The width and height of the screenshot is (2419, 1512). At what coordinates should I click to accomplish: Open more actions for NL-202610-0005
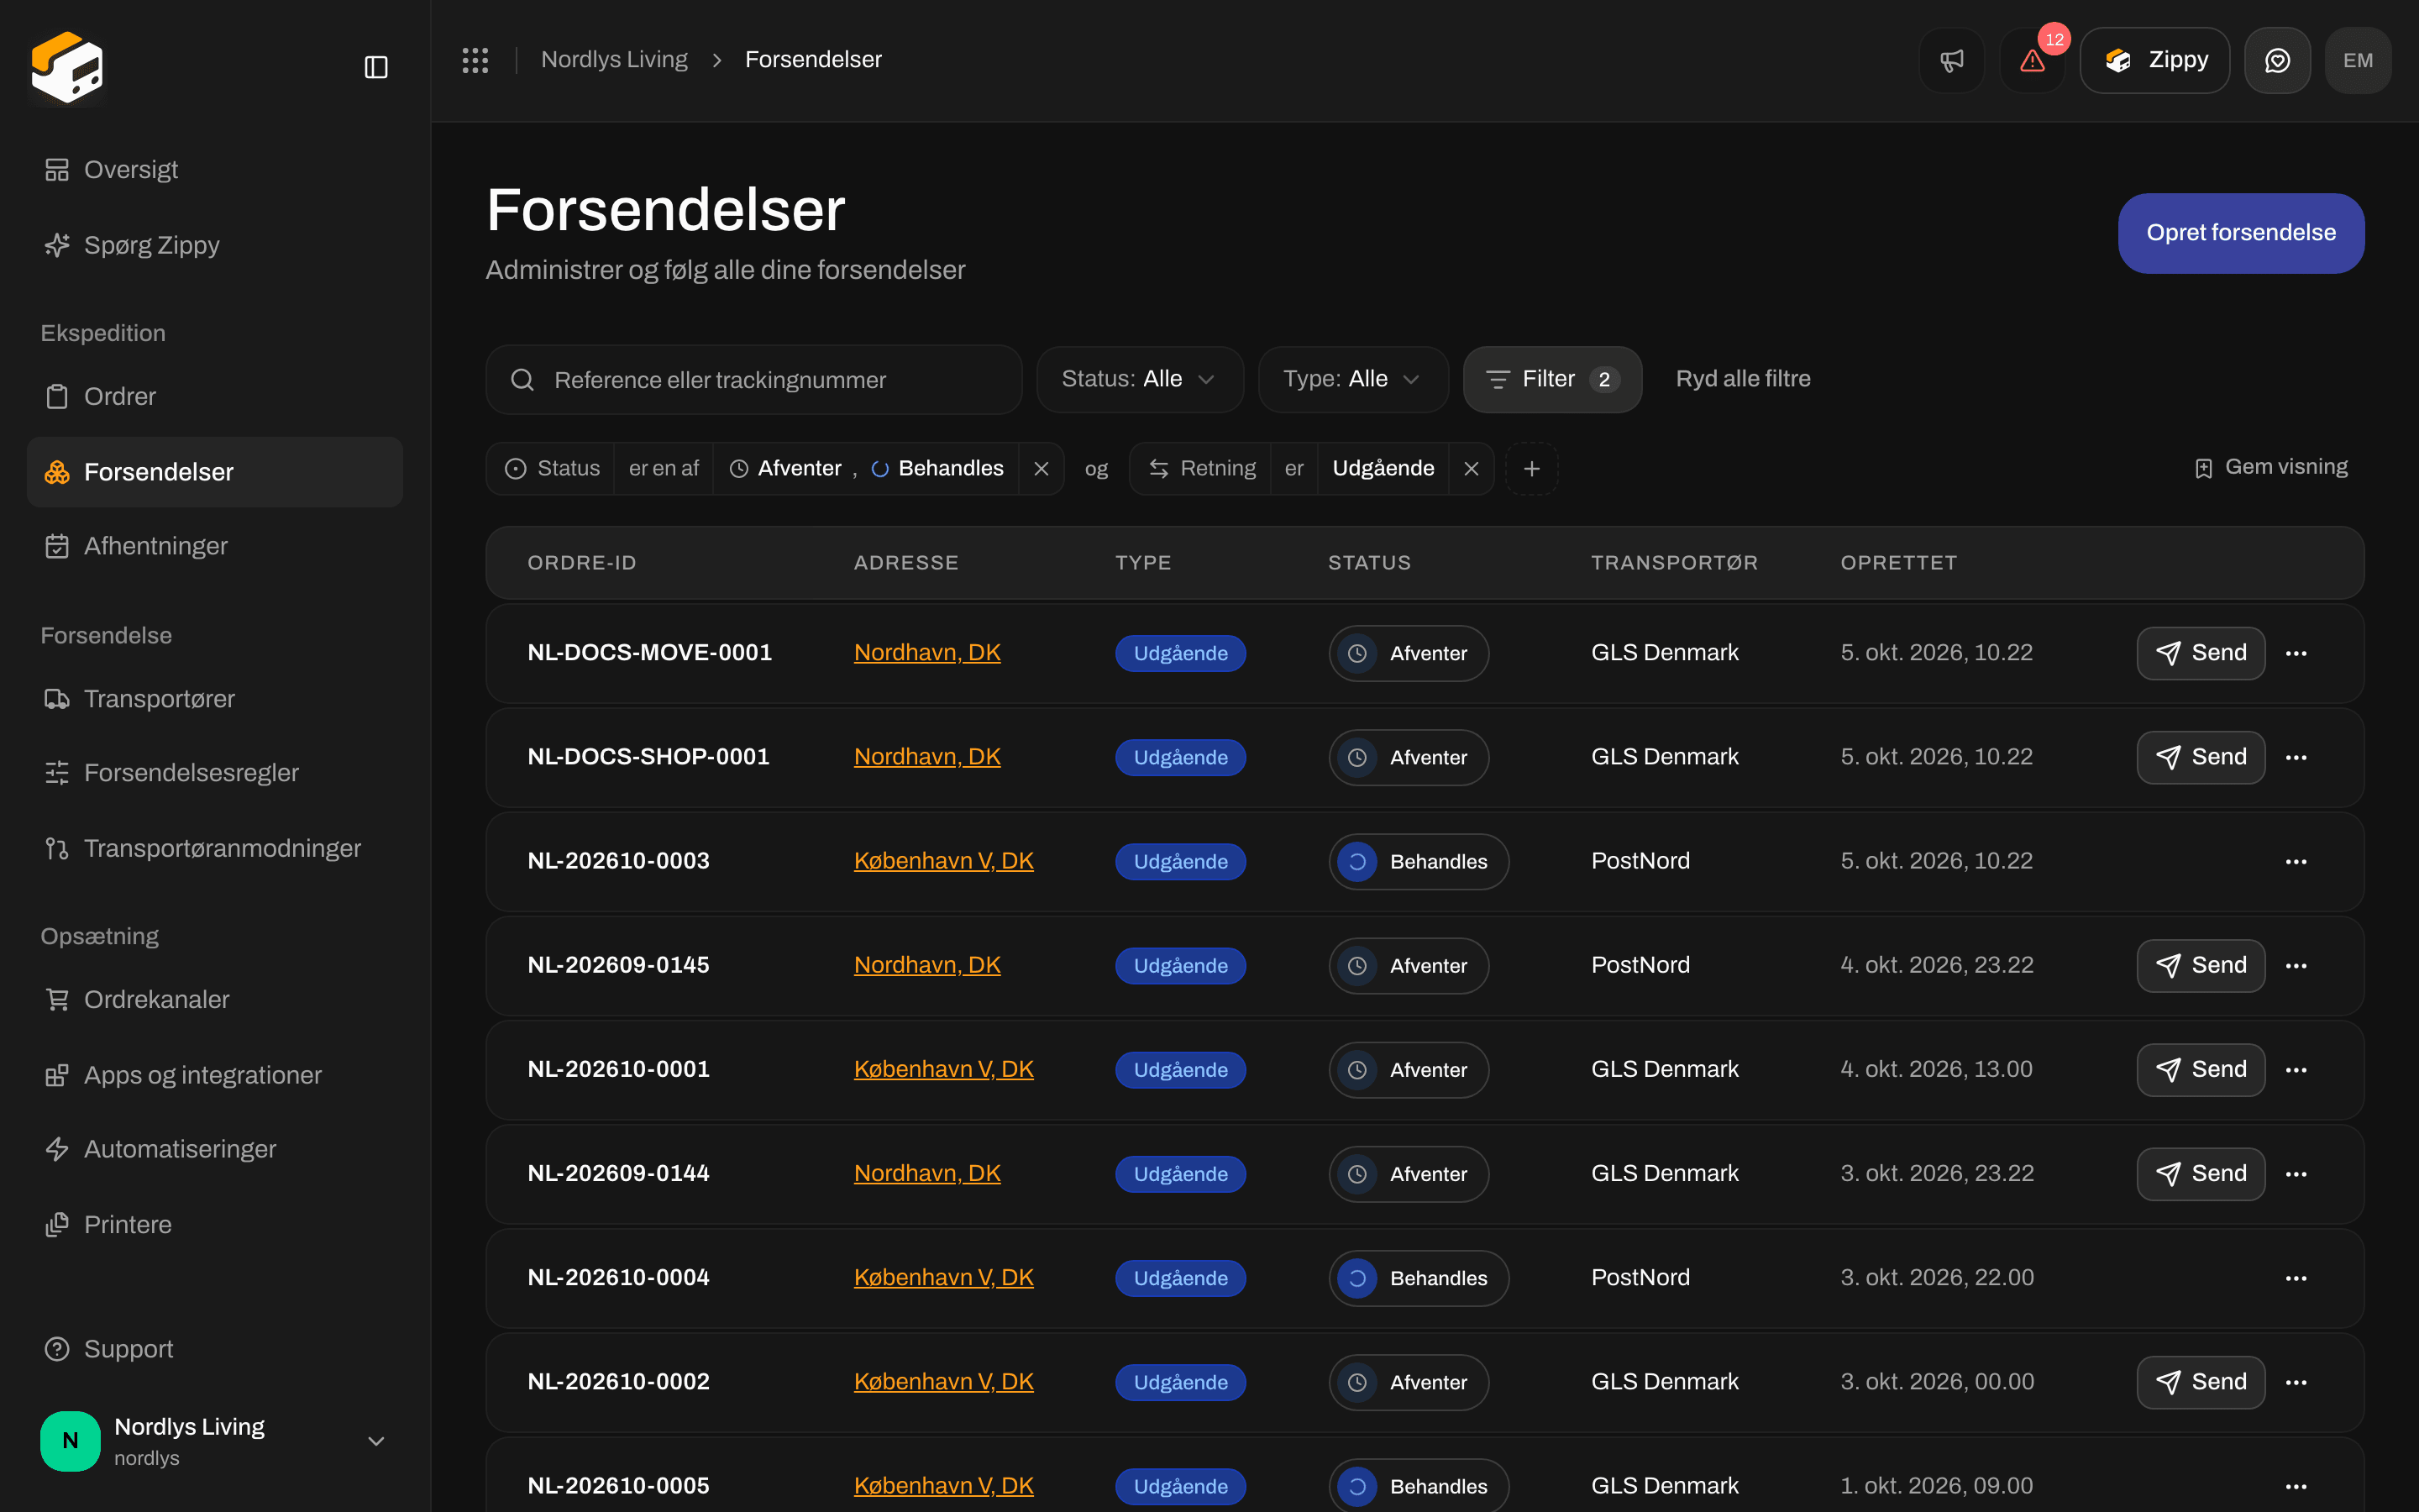pos(2296,1486)
